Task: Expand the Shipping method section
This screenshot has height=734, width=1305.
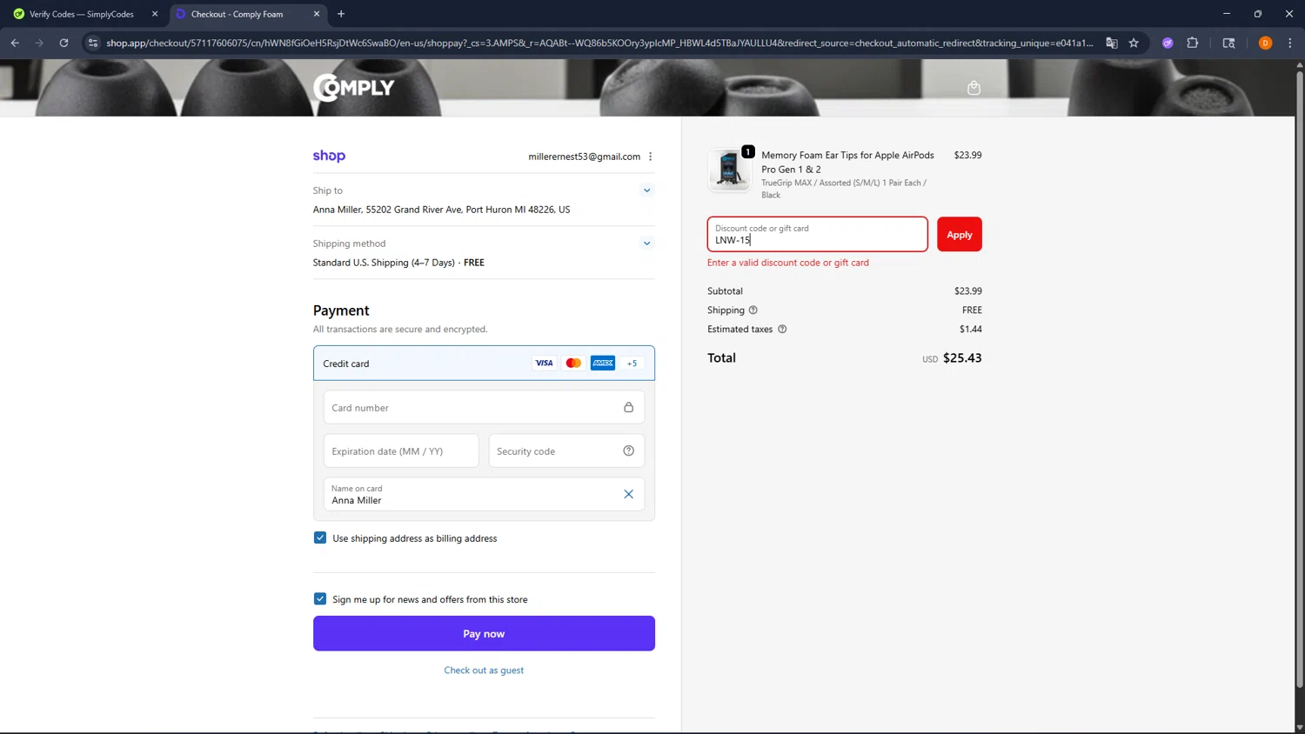Action: (646, 244)
